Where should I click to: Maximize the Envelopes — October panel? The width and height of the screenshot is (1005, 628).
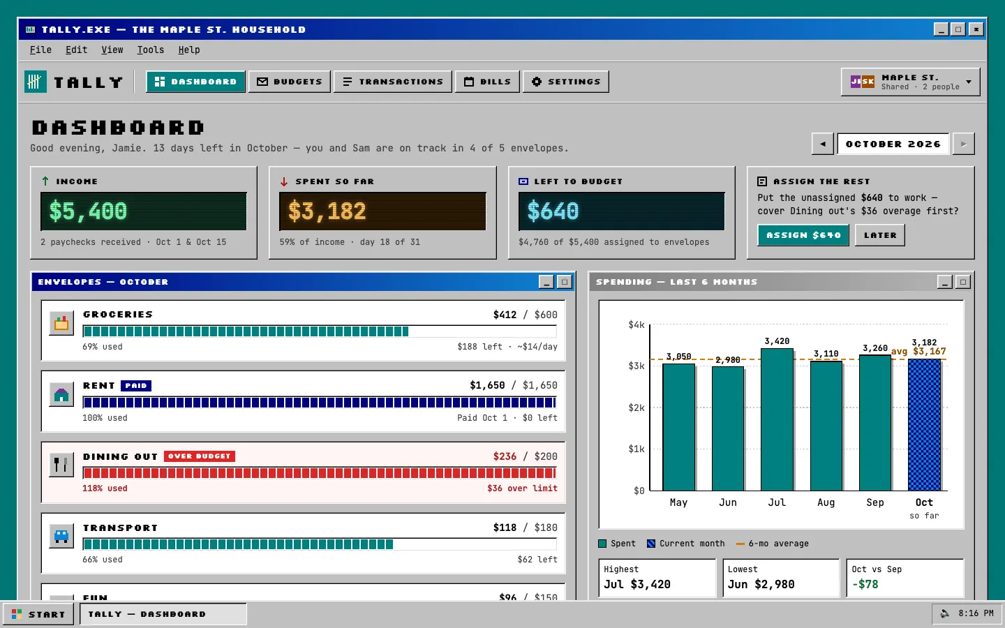coord(564,282)
